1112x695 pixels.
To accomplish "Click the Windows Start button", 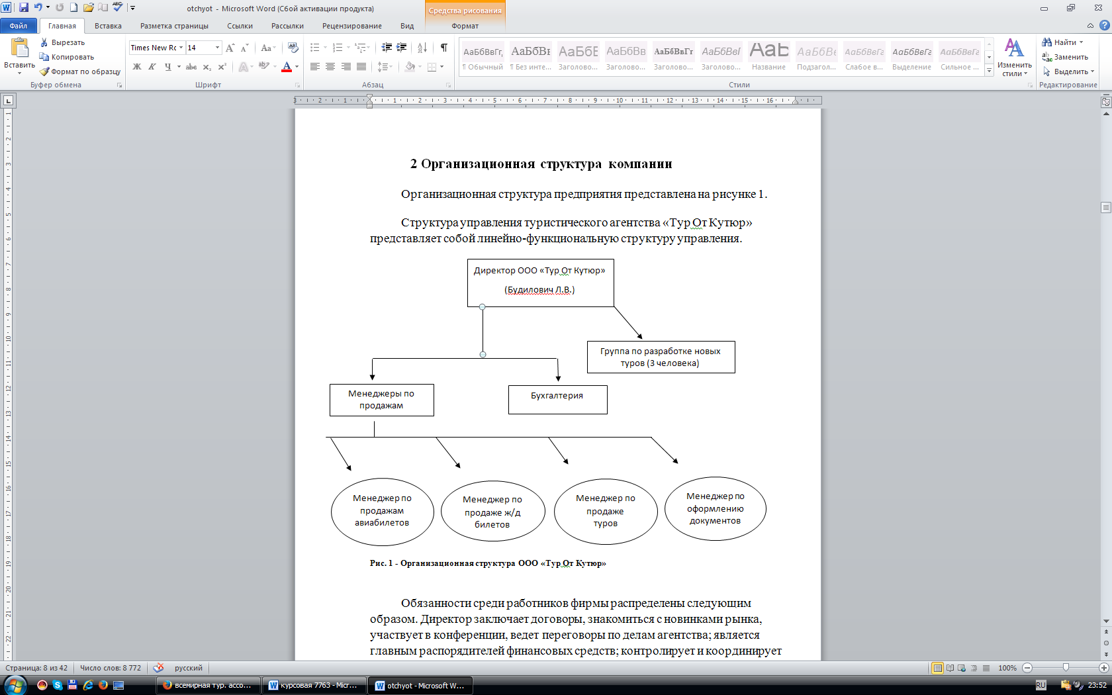I will click(x=15, y=685).
